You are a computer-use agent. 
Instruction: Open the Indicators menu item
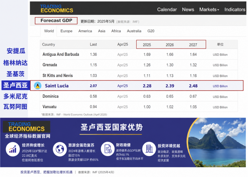point(235,9)
